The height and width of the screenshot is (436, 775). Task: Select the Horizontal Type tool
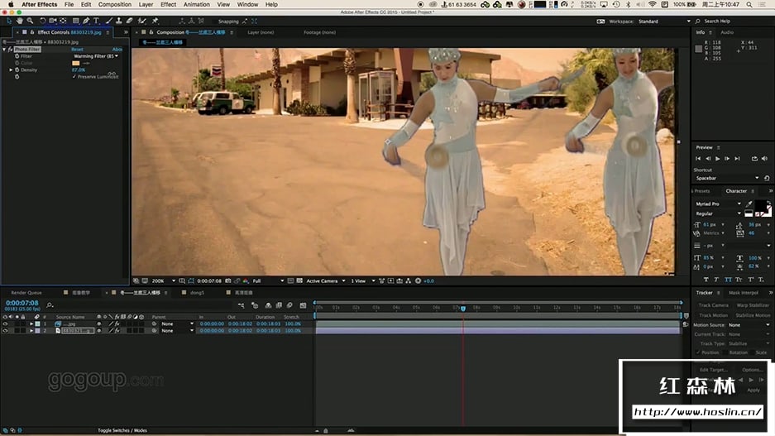point(96,21)
